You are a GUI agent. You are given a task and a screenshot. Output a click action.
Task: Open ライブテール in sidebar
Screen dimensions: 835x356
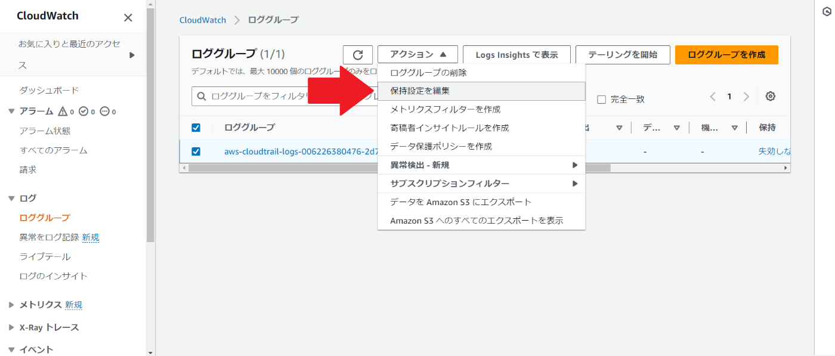[45, 257]
